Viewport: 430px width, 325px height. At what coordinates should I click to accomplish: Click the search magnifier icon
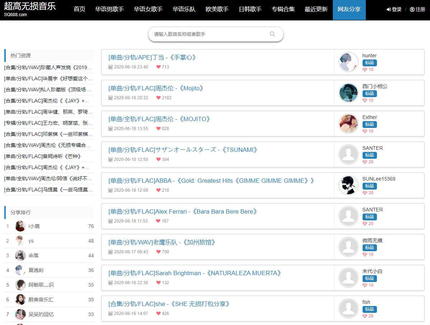[272, 34]
